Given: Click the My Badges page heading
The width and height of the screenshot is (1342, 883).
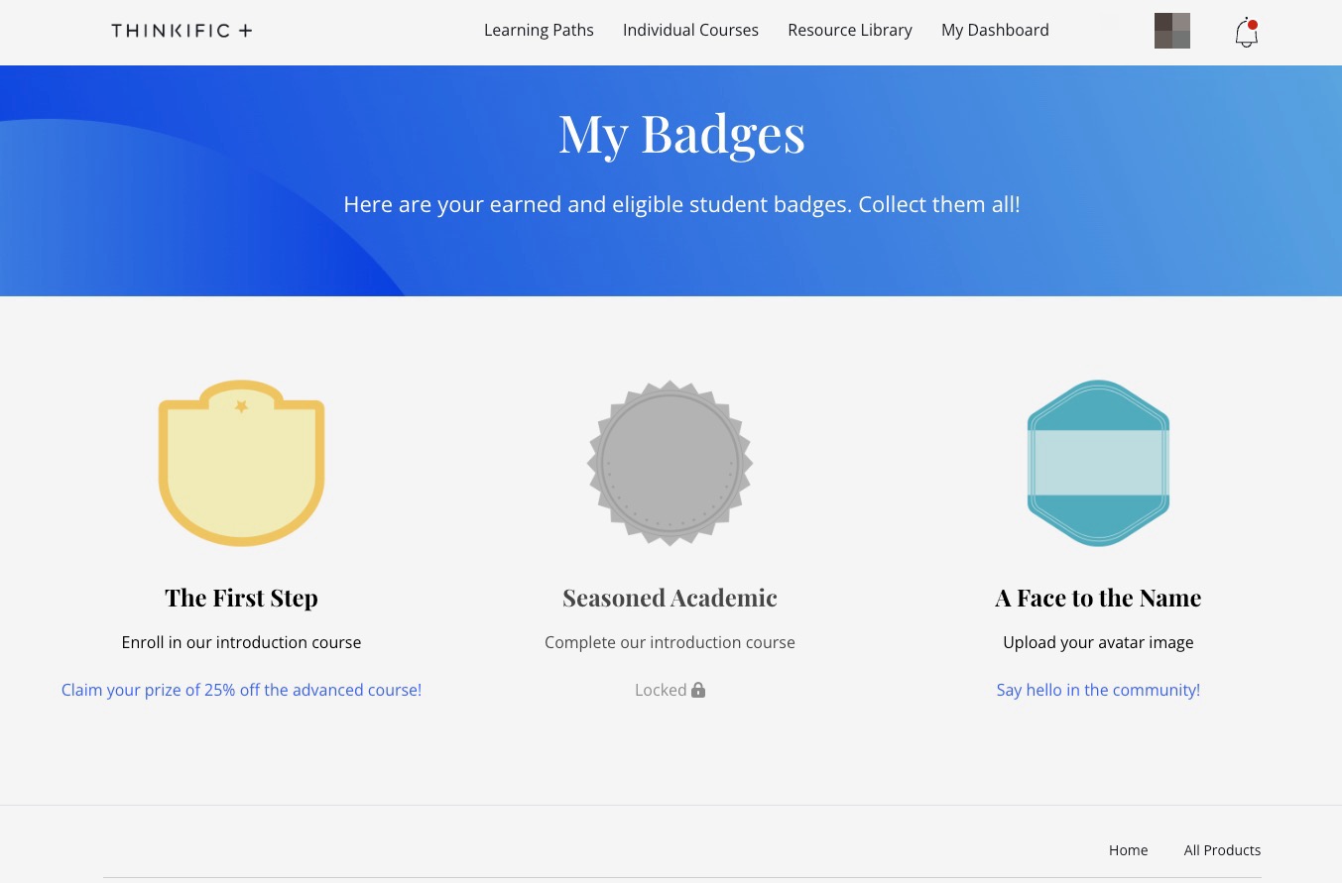Looking at the screenshot, I should tap(681, 132).
